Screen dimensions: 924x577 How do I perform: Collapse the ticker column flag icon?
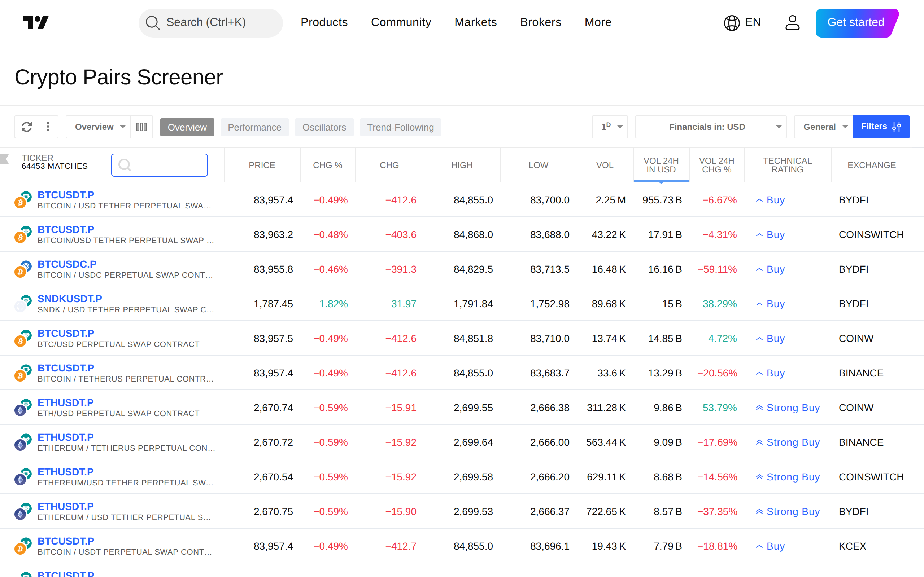(x=5, y=159)
